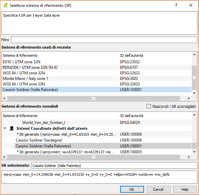Choose World_Van_der_Grinten_I reference system

coord(44,123)
